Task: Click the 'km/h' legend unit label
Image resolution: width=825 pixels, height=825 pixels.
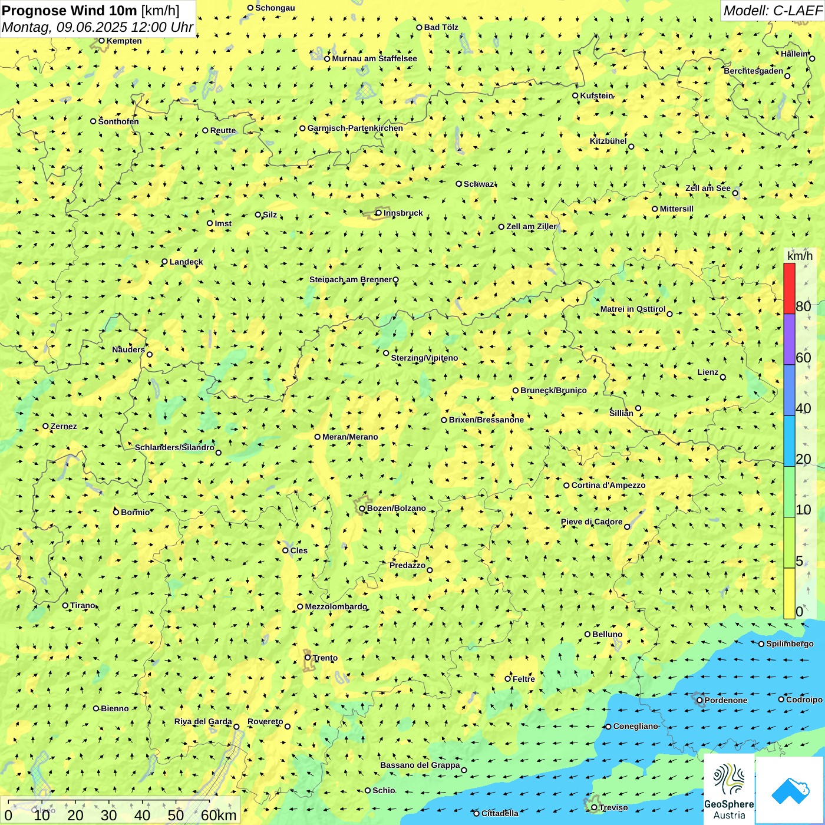Action: 800,256
